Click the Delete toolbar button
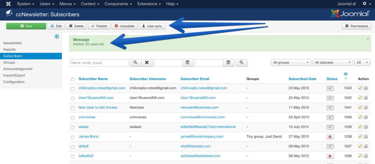 click(x=76, y=26)
